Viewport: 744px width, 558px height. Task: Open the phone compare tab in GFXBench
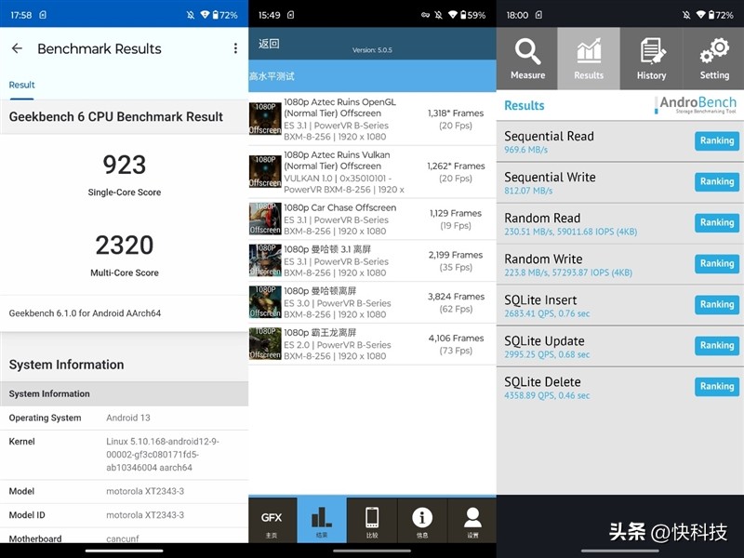(372, 520)
